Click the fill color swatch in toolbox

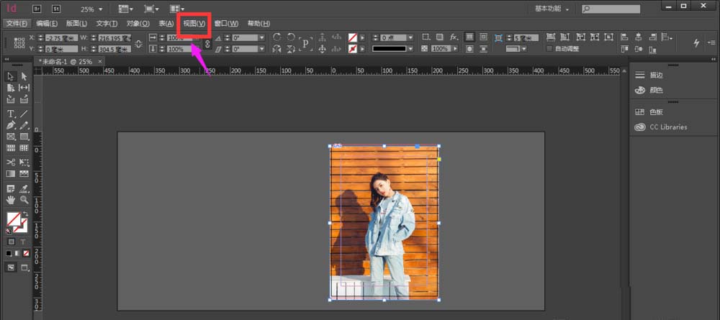[x=13, y=219]
